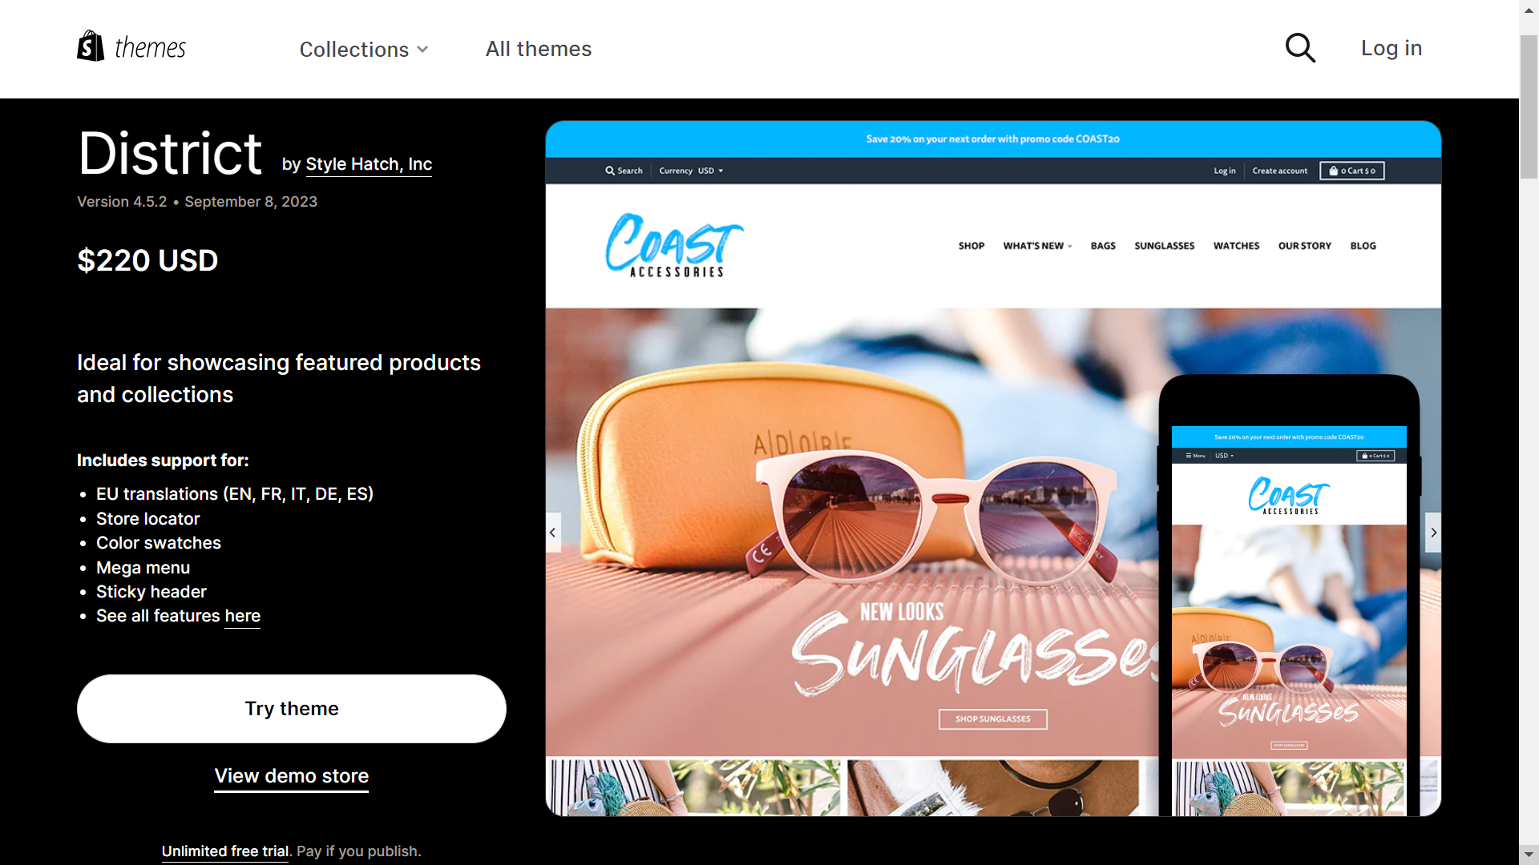1539x865 pixels.
Task: Click the Style Hatch Inc author link
Action: pyautogui.click(x=369, y=163)
